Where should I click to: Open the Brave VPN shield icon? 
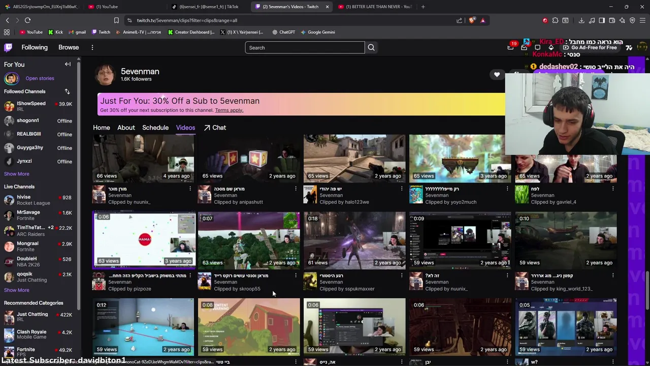pos(632,20)
